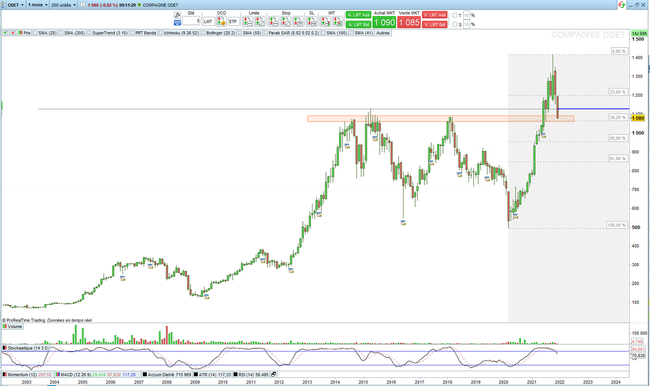
Task: Click the 14J 04h countdown label
Action: pos(640,34)
